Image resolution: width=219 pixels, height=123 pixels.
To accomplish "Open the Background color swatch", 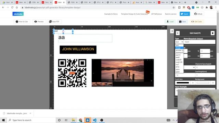I will pos(203,83).
